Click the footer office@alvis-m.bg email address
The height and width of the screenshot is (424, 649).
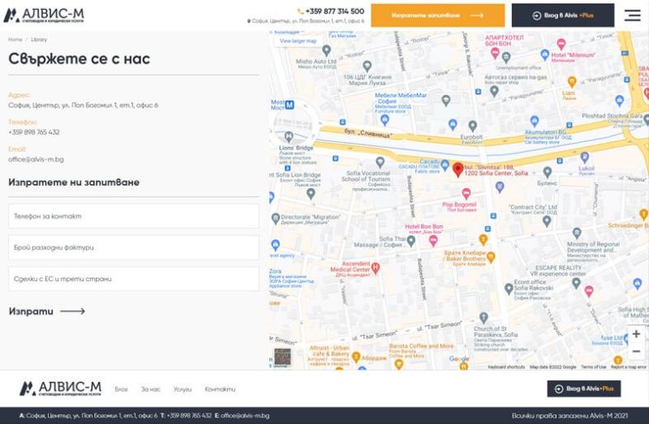click(x=245, y=415)
